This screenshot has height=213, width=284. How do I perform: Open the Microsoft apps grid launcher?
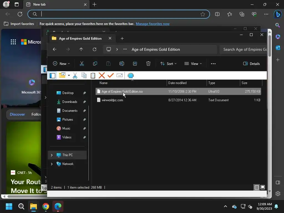point(13,42)
